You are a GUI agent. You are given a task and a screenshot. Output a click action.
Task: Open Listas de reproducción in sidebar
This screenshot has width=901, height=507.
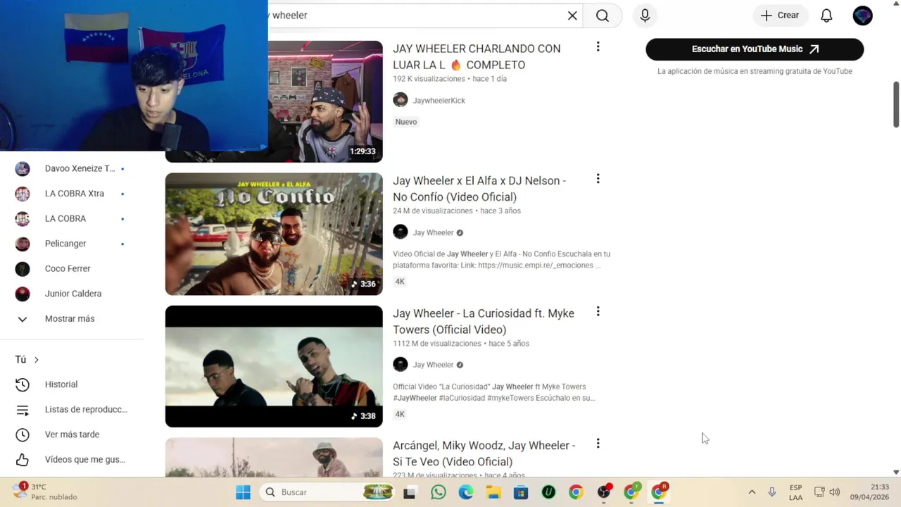(x=73, y=410)
